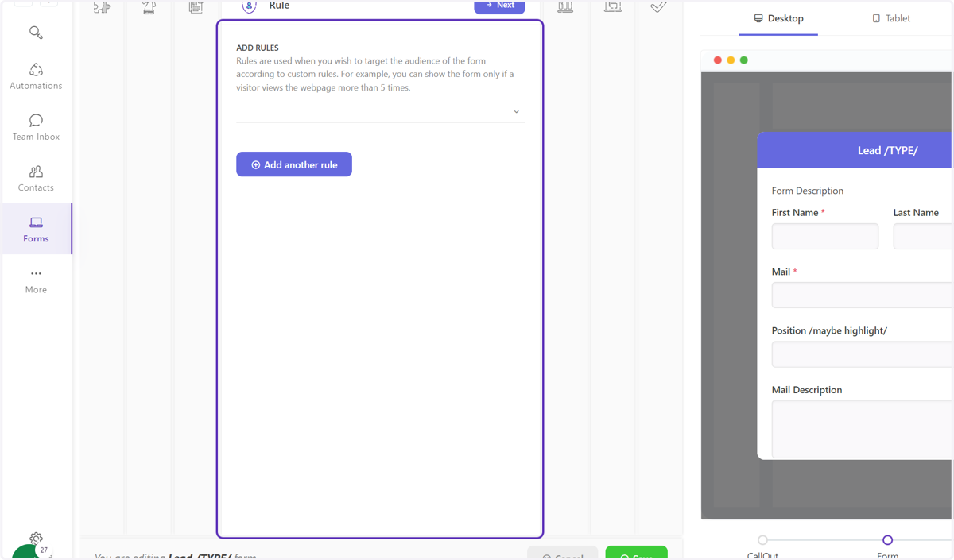Click the Mail Description text area
The width and height of the screenshot is (954, 560).
coord(862,429)
